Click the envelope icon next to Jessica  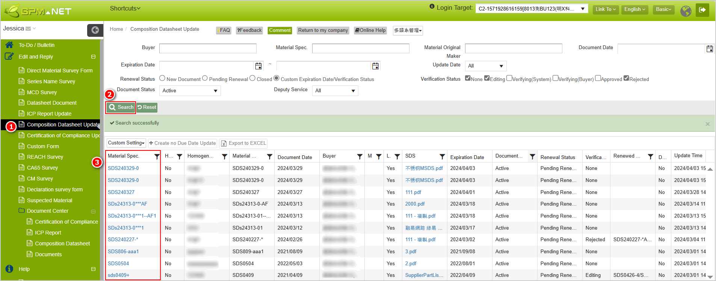(28, 29)
